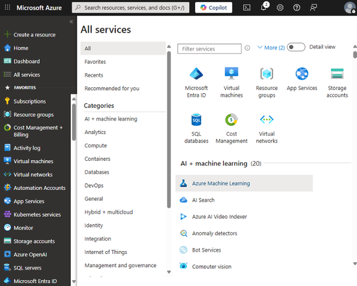Click the main pane scroll down arrow
This screenshot has width=357, height=286.
click(355, 263)
